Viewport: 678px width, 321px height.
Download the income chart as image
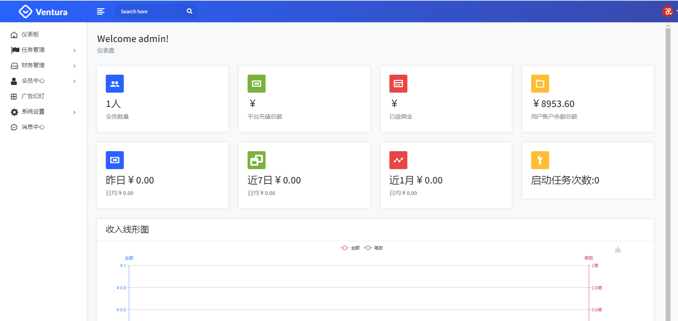(618, 249)
